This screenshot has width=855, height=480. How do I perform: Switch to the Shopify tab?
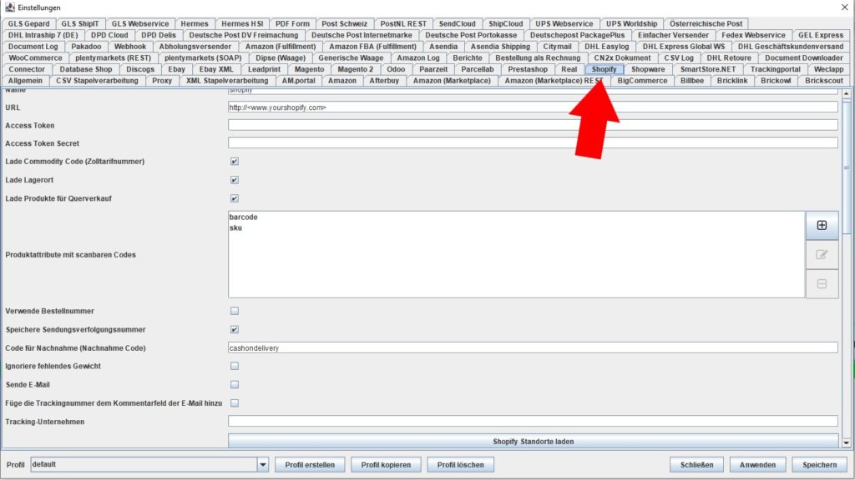(x=605, y=69)
